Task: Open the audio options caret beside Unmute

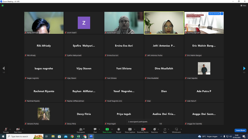Action: (x=10, y=129)
